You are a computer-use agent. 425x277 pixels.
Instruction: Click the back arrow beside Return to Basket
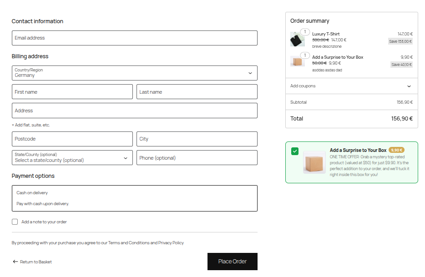[x=15, y=262]
